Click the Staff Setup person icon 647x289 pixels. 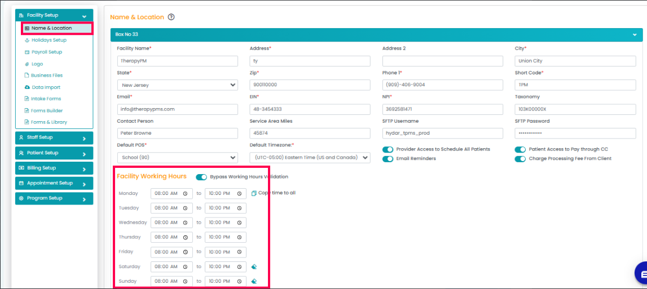21,137
